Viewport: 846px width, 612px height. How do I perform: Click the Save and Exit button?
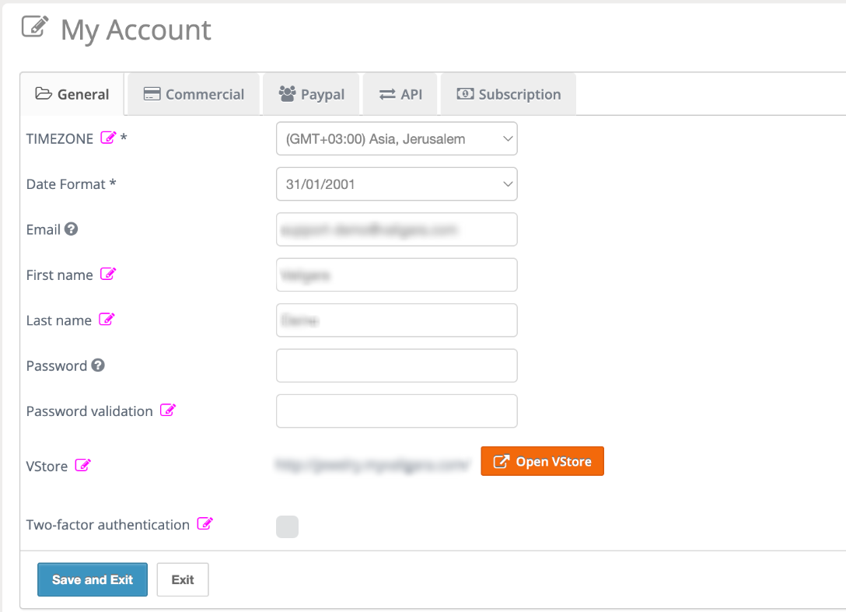pos(93,579)
